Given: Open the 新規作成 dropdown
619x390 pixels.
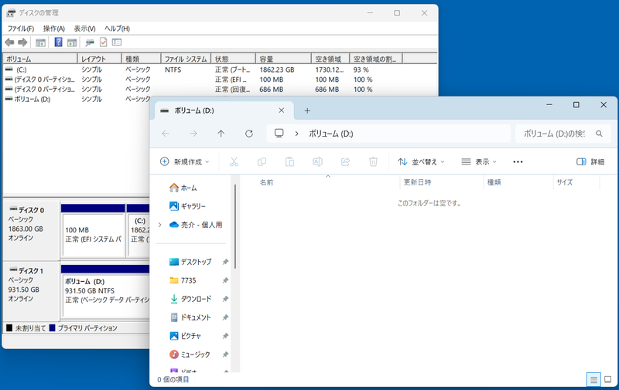Looking at the screenshot, I should [184, 161].
